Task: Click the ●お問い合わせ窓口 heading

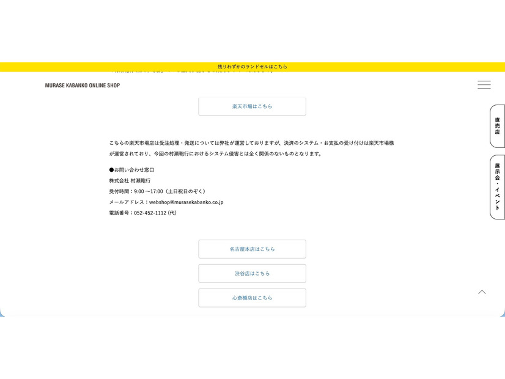Action: tap(131, 170)
